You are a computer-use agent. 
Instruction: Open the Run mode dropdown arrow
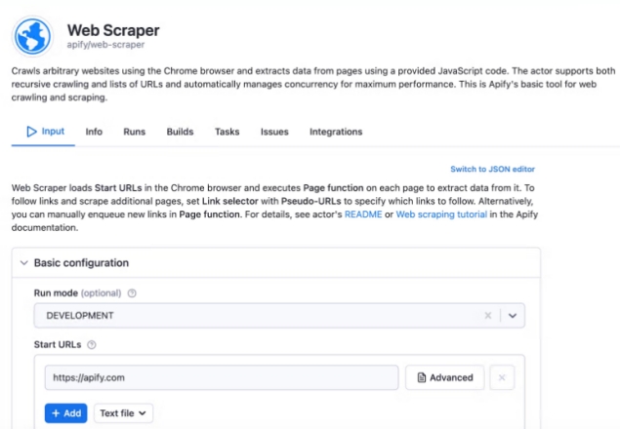pos(513,316)
